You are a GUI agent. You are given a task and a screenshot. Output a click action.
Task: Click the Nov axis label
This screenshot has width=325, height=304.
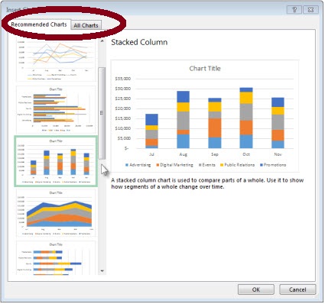(x=278, y=154)
